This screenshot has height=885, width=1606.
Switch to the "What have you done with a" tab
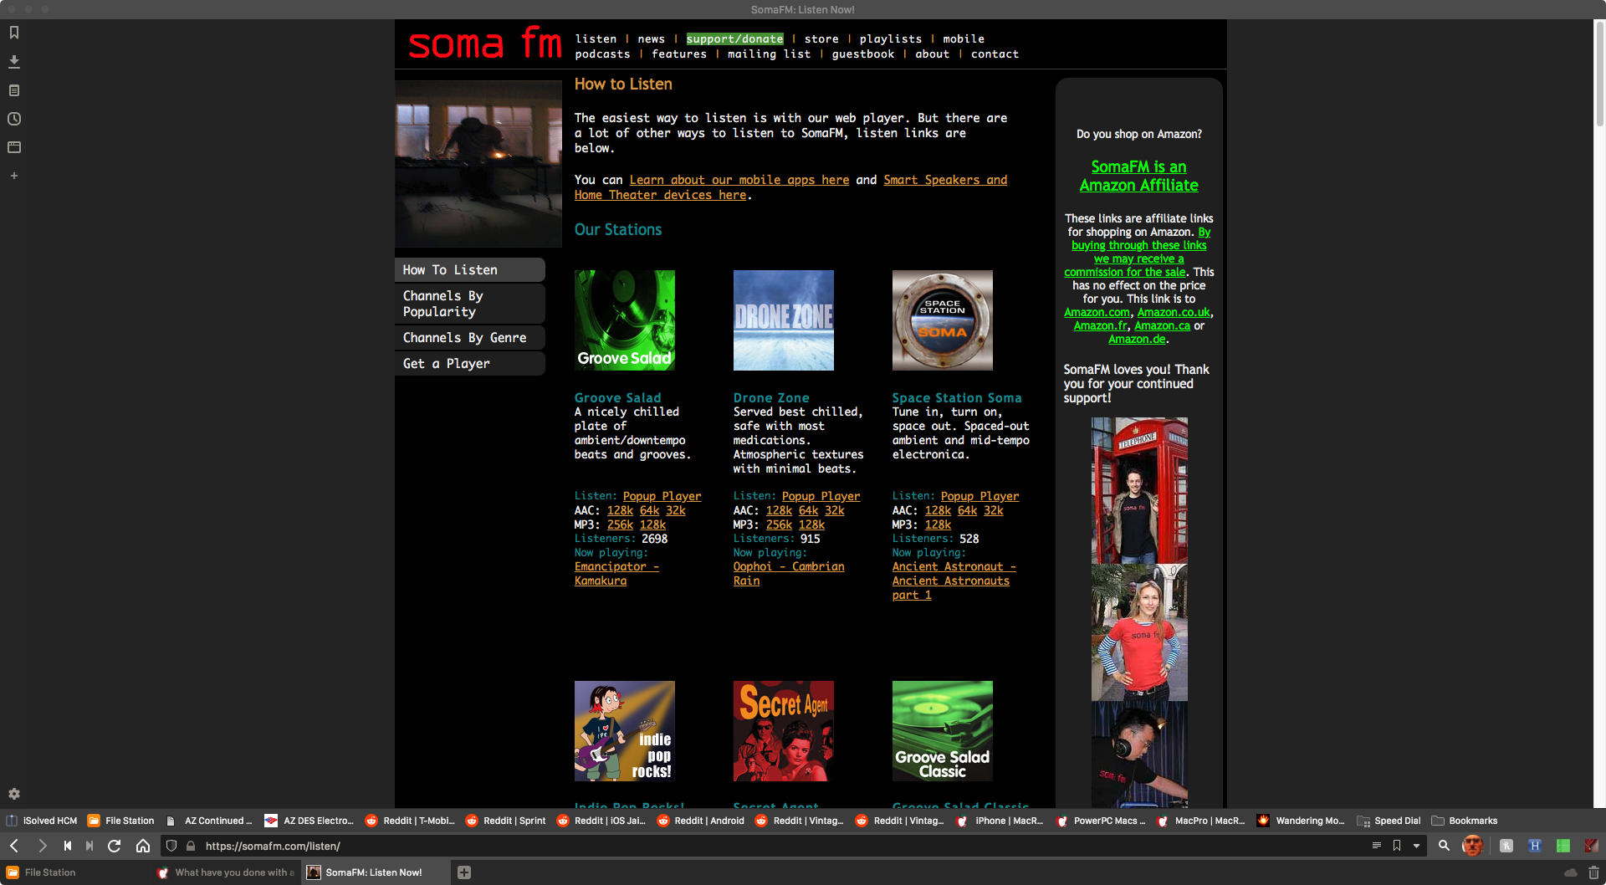tap(226, 872)
